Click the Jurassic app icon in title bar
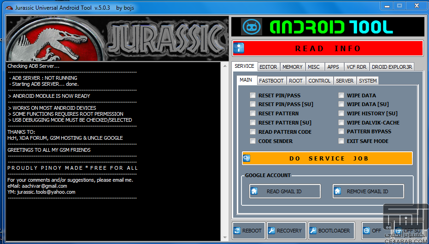This screenshot has width=429, height=244. (9, 8)
